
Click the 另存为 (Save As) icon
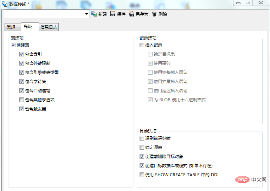131,14
